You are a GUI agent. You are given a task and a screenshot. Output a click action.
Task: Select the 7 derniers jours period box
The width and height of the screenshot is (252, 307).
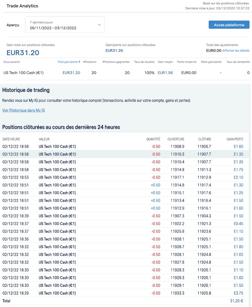coord(65,25)
